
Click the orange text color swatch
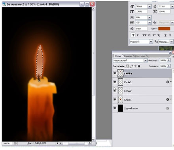[x=164, y=29]
